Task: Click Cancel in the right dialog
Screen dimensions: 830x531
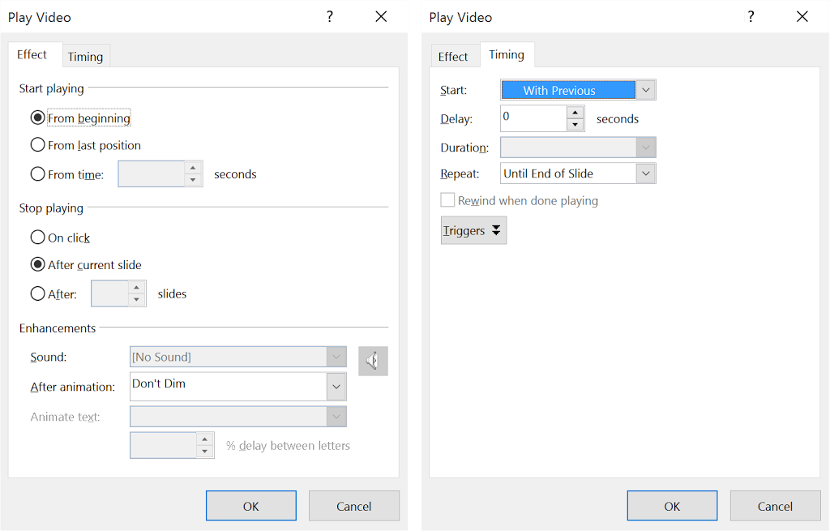Action: click(x=776, y=506)
